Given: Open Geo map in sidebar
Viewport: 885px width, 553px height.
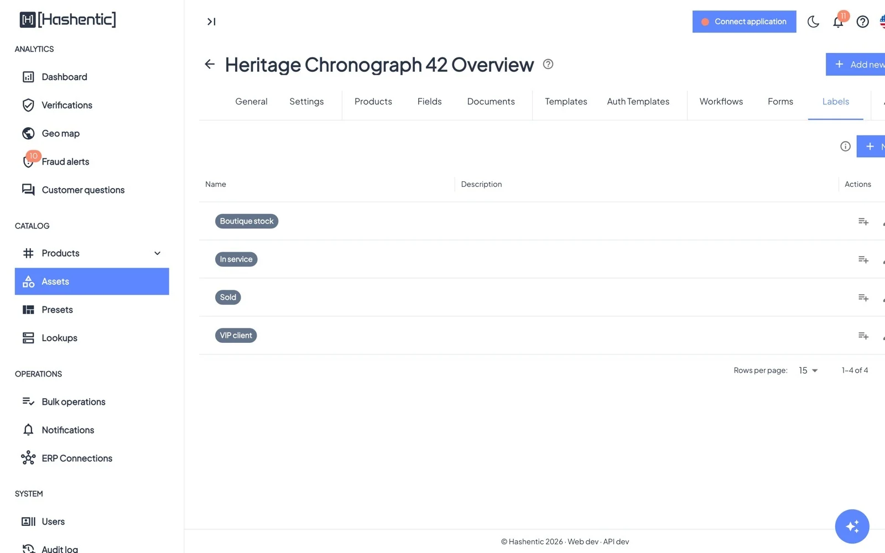Looking at the screenshot, I should (x=92, y=133).
